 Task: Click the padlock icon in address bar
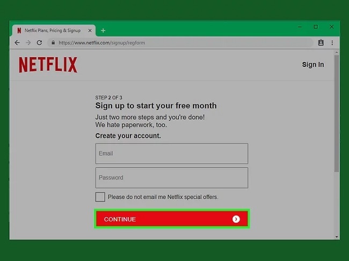(x=53, y=43)
